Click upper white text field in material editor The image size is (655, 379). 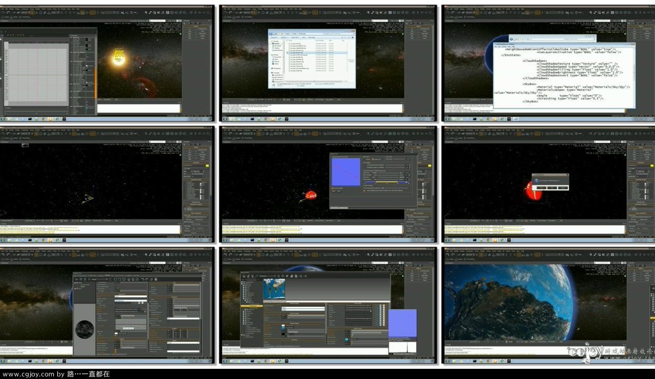(x=303, y=309)
